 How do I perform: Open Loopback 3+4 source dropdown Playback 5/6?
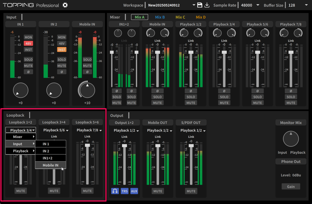click(56, 130)
